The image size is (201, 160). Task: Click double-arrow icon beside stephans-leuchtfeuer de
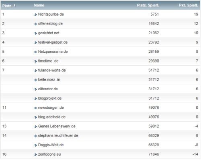click(35, 136)
